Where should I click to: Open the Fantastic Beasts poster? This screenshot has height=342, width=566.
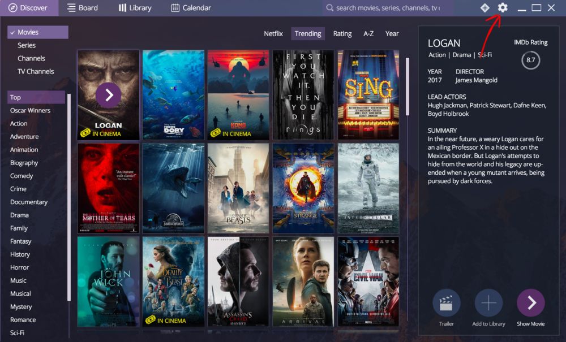point(238,188)
